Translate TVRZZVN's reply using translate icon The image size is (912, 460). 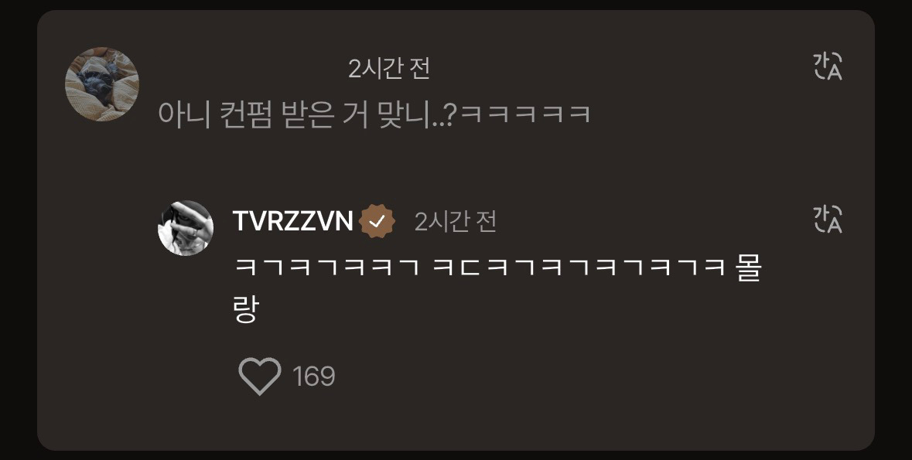pos(828,220)
